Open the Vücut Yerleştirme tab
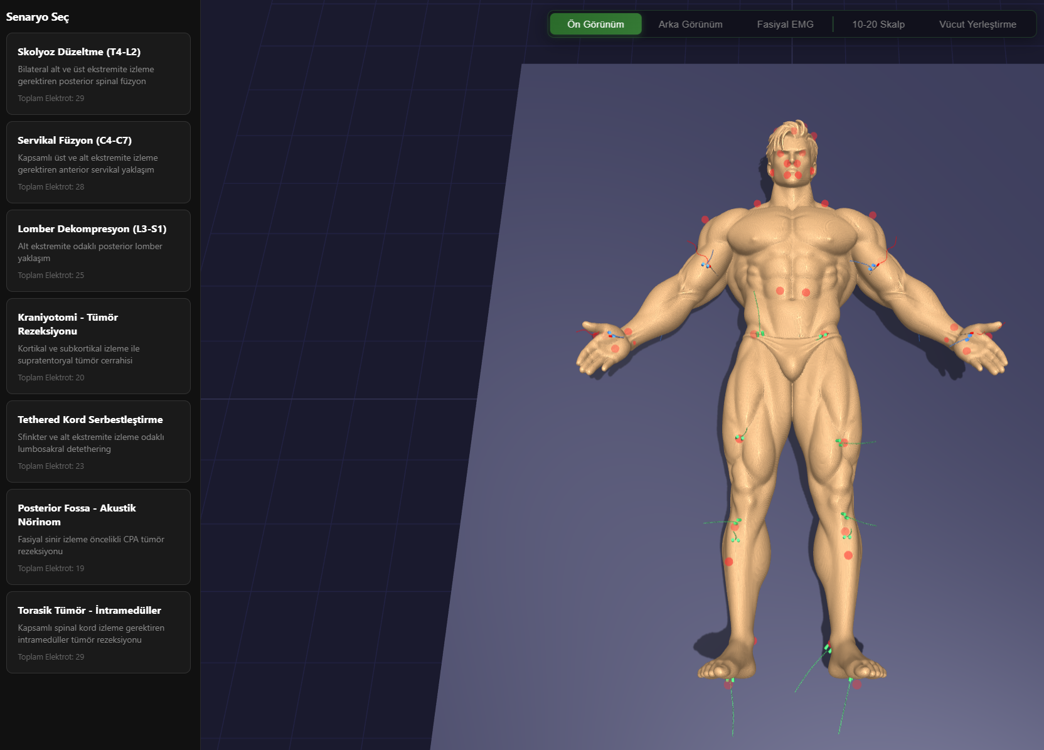The height and width of the screenshot is (750, 1044). (x=977, y=24)
